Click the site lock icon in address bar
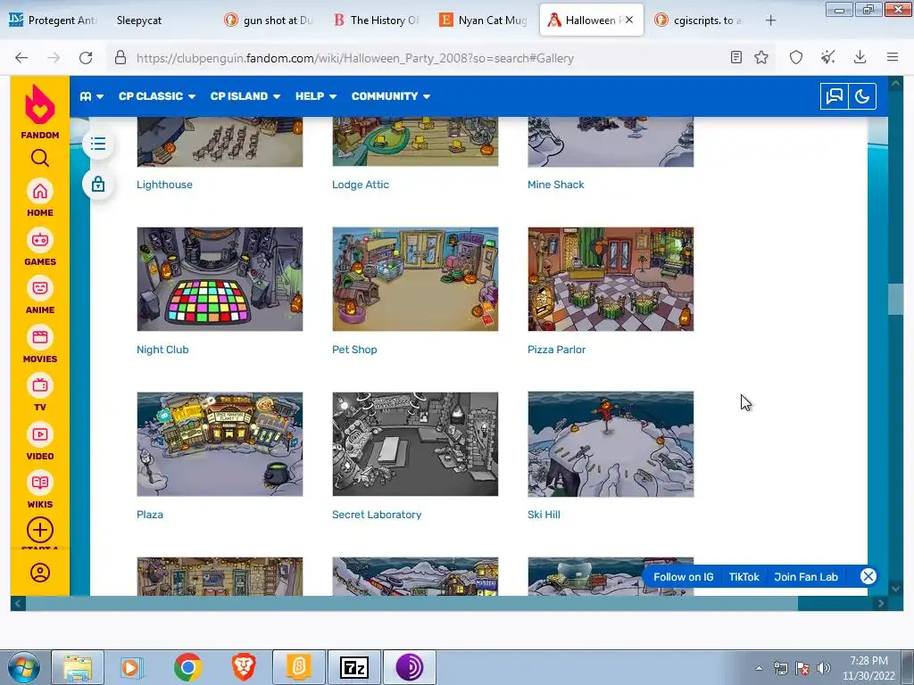The image size is (914, 685). 120,57
